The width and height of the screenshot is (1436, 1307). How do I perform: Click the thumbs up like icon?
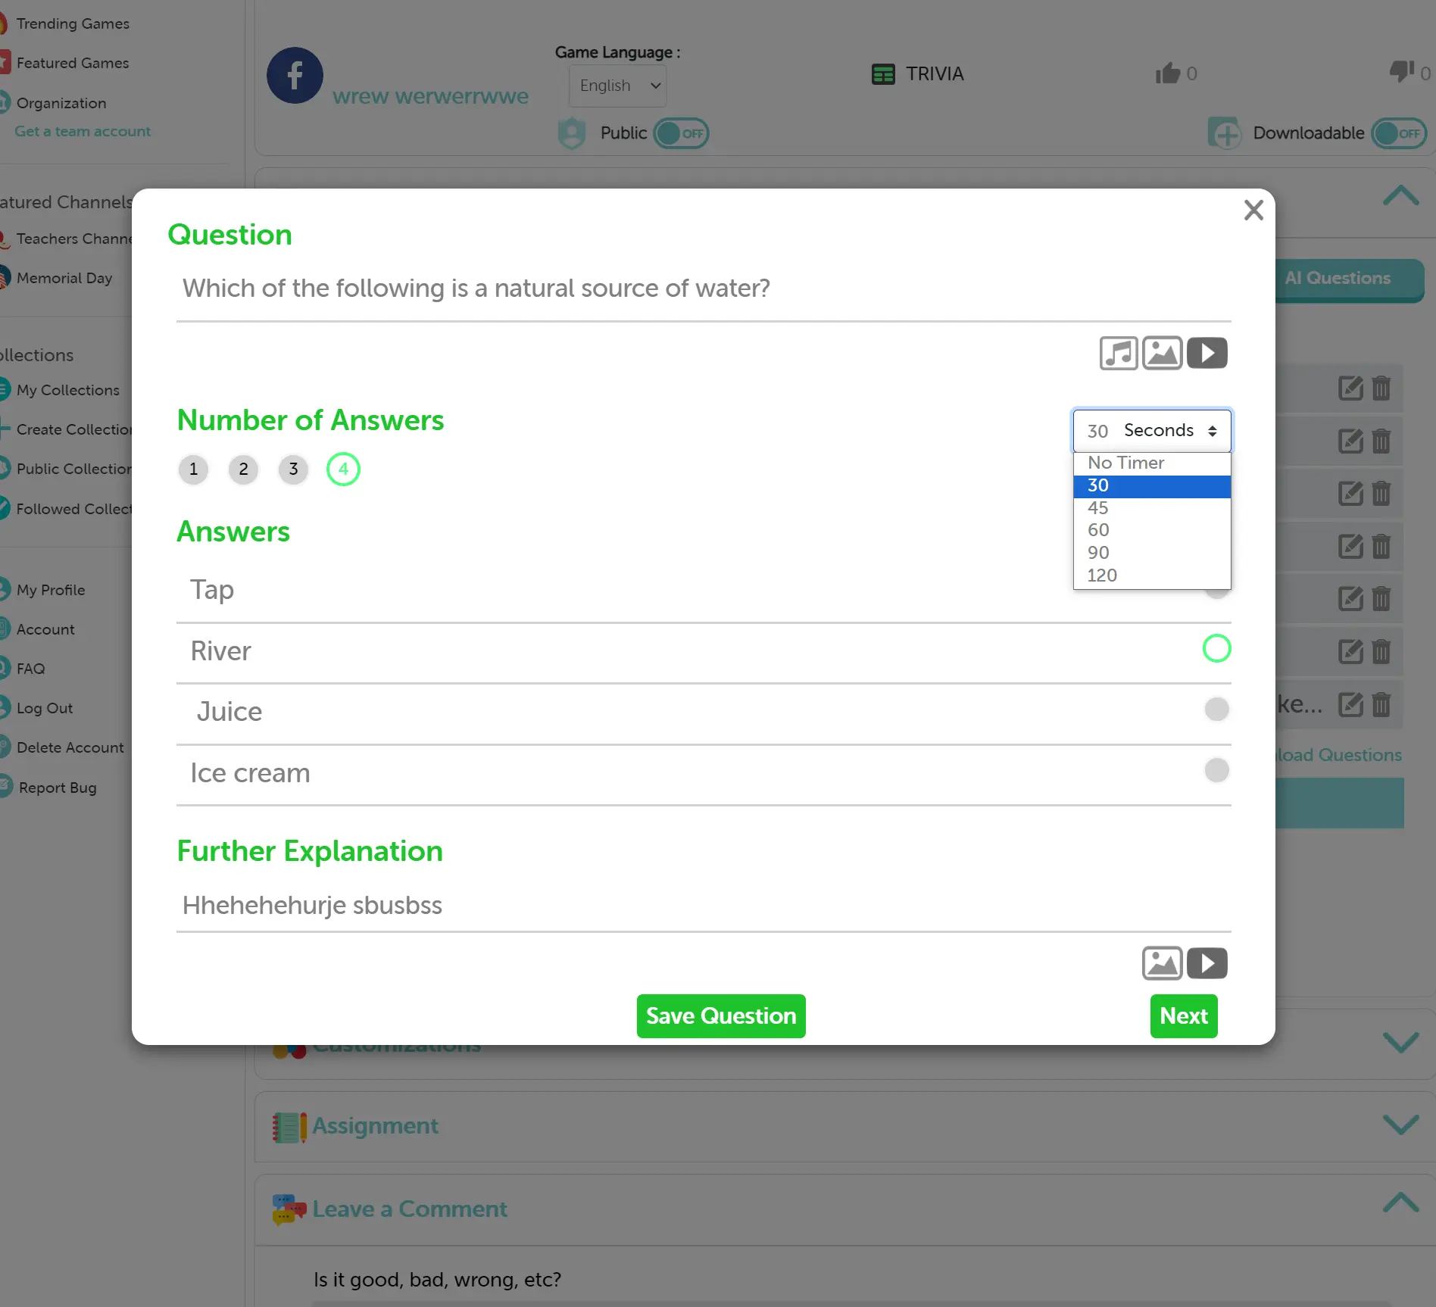coord(1167,73)
